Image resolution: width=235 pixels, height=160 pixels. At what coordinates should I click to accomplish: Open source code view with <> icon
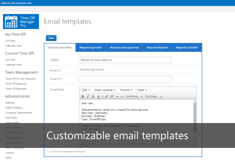122,96
